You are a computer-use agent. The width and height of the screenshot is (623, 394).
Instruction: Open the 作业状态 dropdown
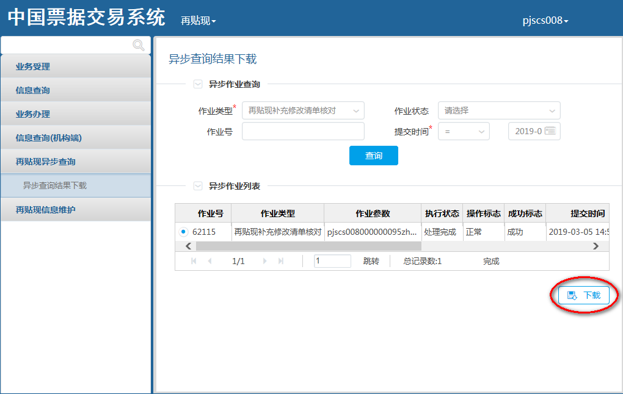coord(499,110)
